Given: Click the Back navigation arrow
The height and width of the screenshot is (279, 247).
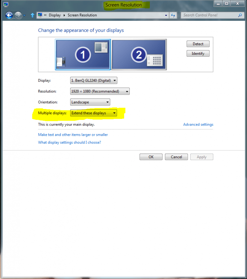Looking at the screenshot, I should [x=9, y=15].
